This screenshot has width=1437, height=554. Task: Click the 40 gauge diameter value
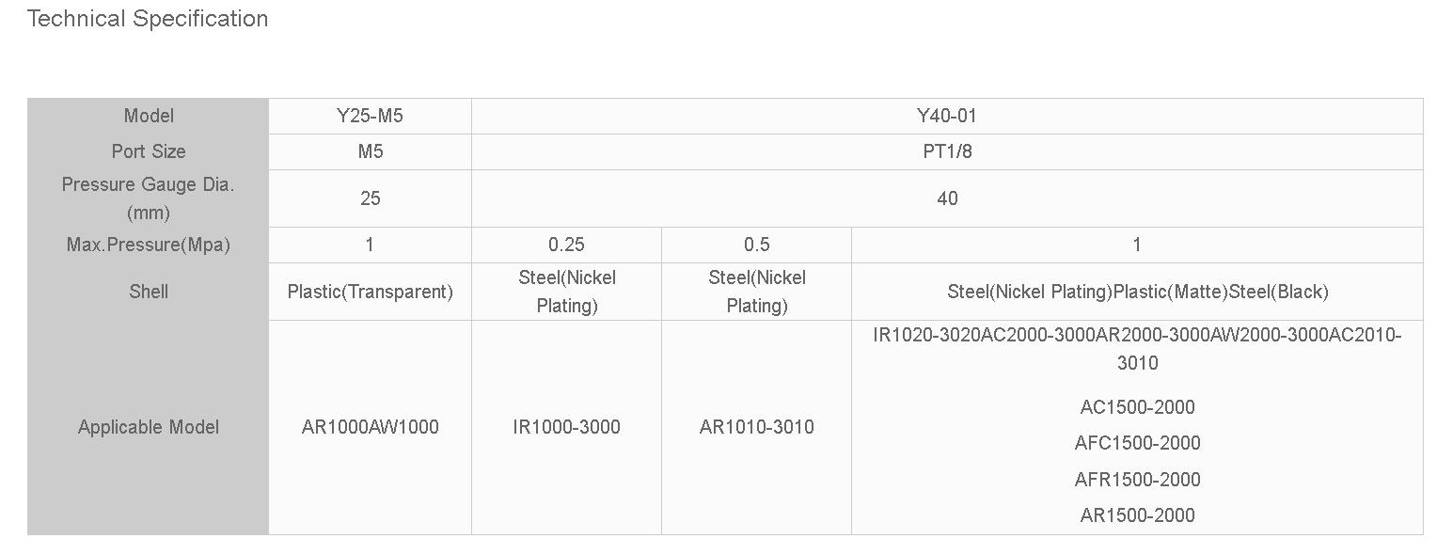[946, 198]
